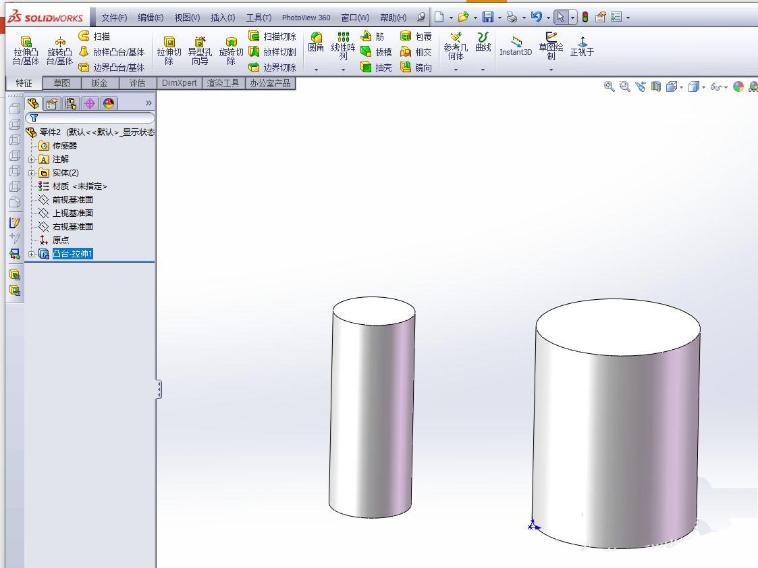Select the 拉伸切除 extruded cut tool
This screenshot has height=568, width=758.
click(x=169, y=51)
